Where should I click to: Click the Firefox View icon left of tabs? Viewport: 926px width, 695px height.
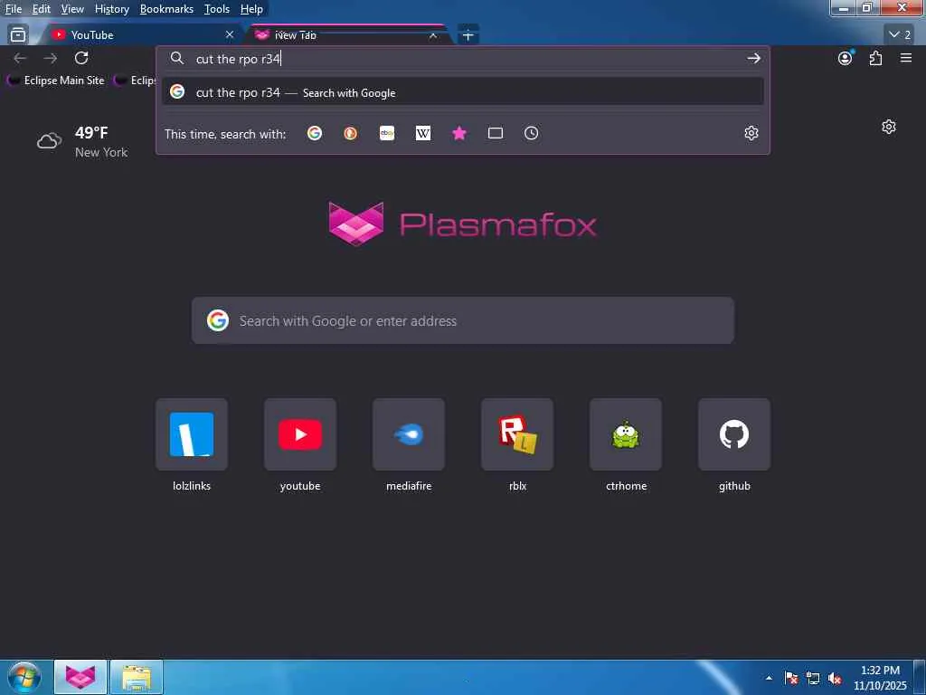click(18, 35)
